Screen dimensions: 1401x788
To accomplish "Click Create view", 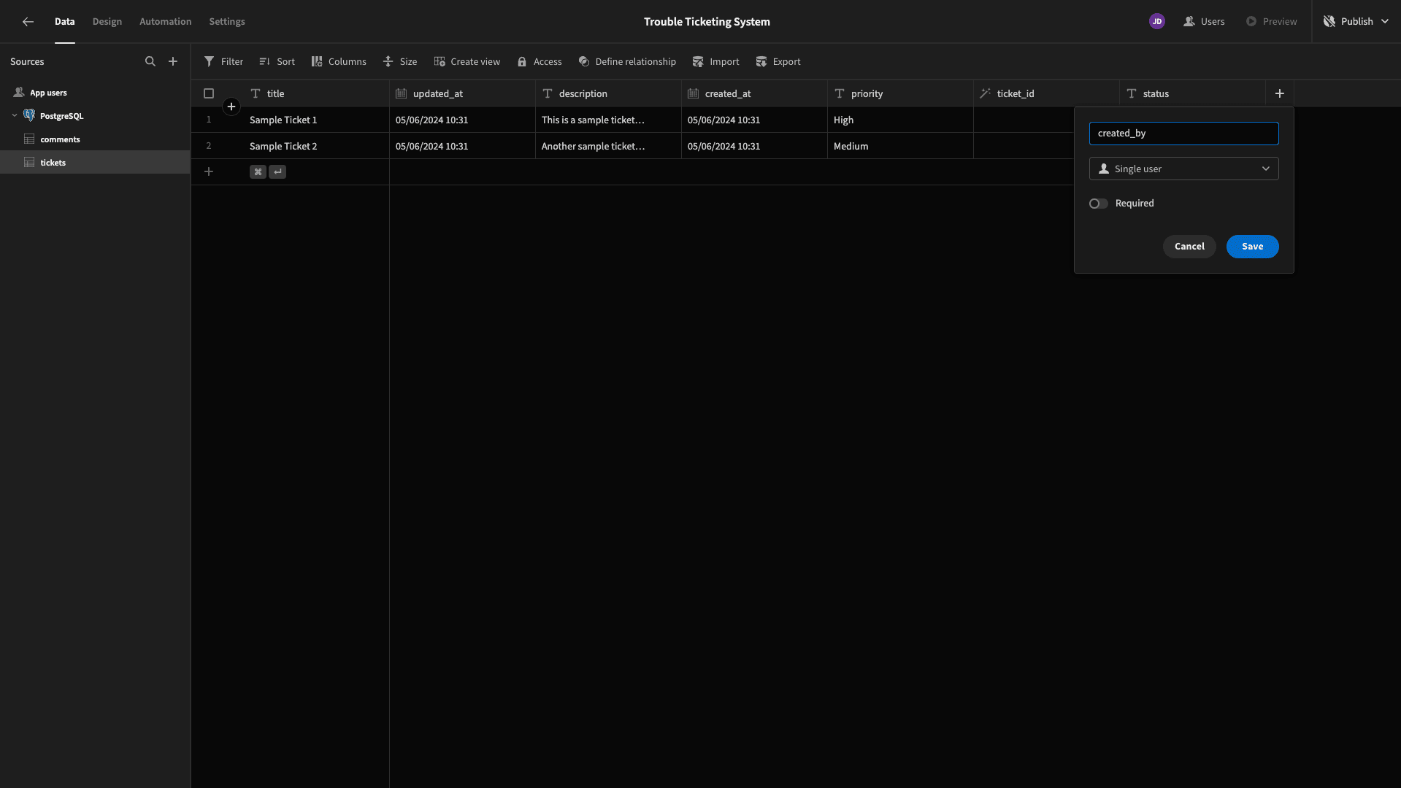I will point(467,62).
